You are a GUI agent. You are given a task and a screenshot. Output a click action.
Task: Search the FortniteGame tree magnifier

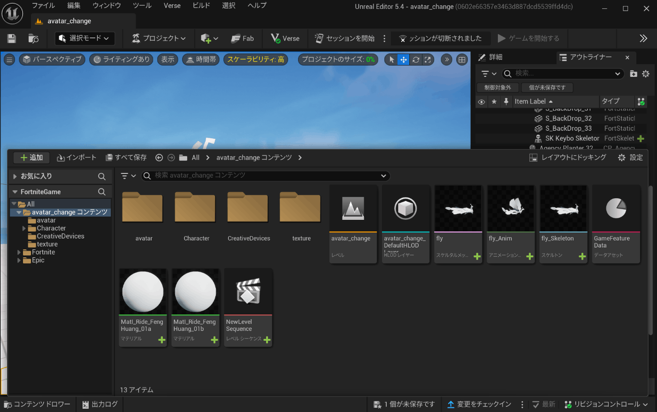tap(102, 192)
